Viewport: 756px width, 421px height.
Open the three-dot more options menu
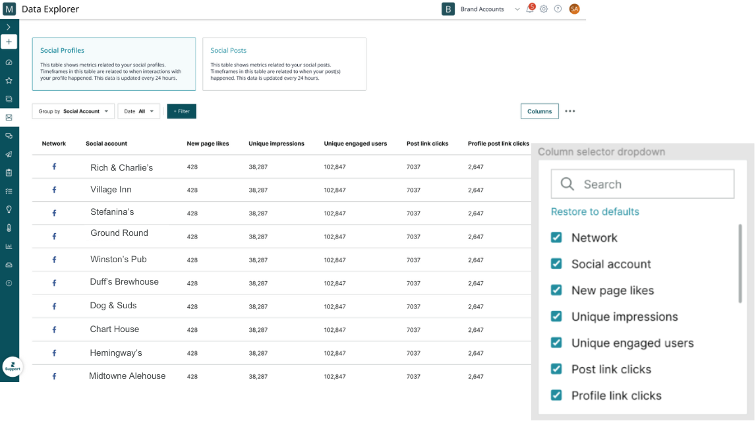click(569, 111)
